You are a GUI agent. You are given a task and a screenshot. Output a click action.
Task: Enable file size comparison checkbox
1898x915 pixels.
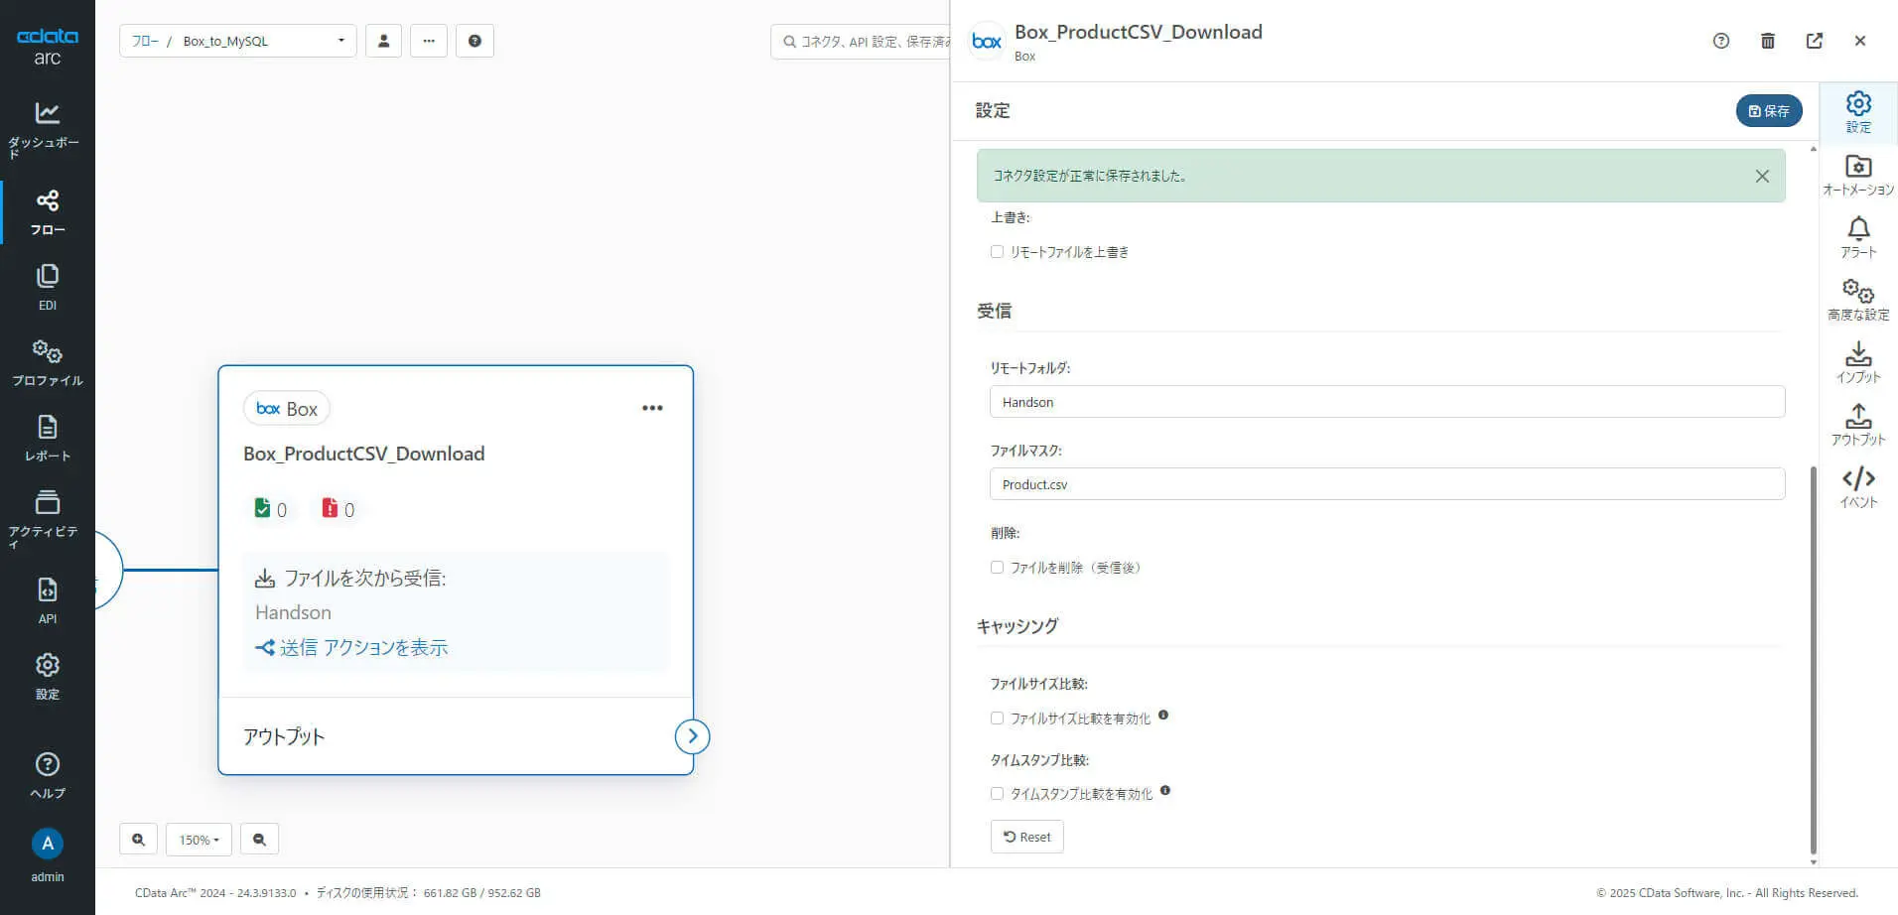click(x=997, y=719)
